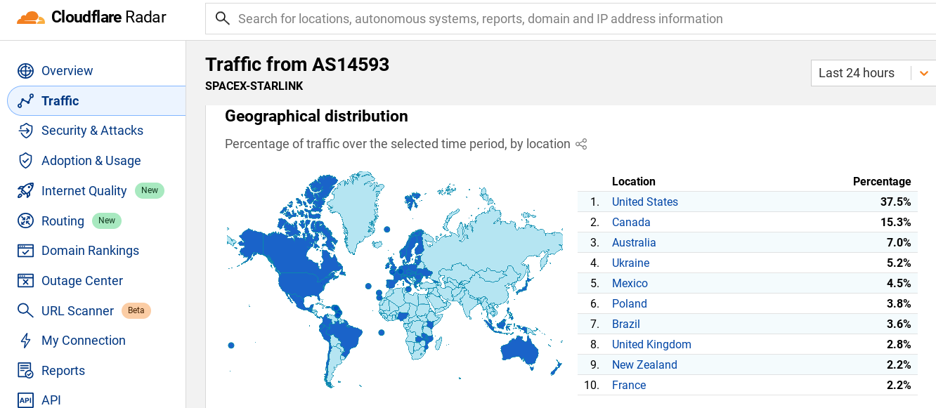Image resolution: width=936 pixels, height=408 pixels.
Task: Click the 37.5% value for United States
Action: (896, 202)
